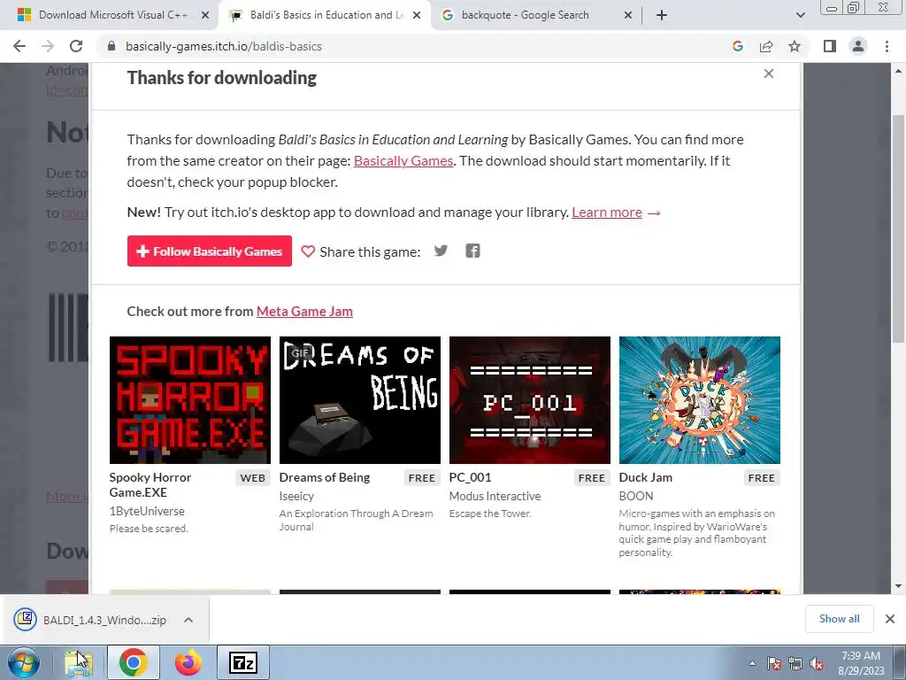
Task: Launch Firefox from the taskbar
Action: (188, 662)
